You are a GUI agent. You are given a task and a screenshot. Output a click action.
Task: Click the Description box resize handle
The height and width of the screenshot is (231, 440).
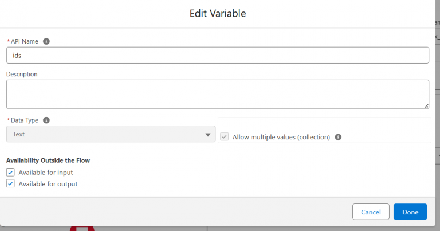click(426, 105)
